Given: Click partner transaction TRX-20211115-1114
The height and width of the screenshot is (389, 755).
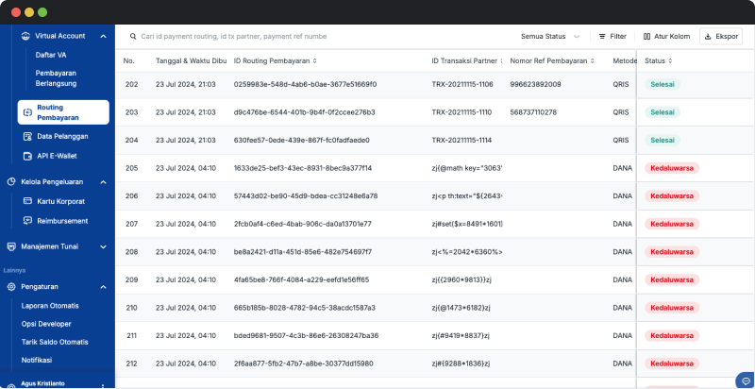Looking at the screenshot, I should tap(462, 141).
